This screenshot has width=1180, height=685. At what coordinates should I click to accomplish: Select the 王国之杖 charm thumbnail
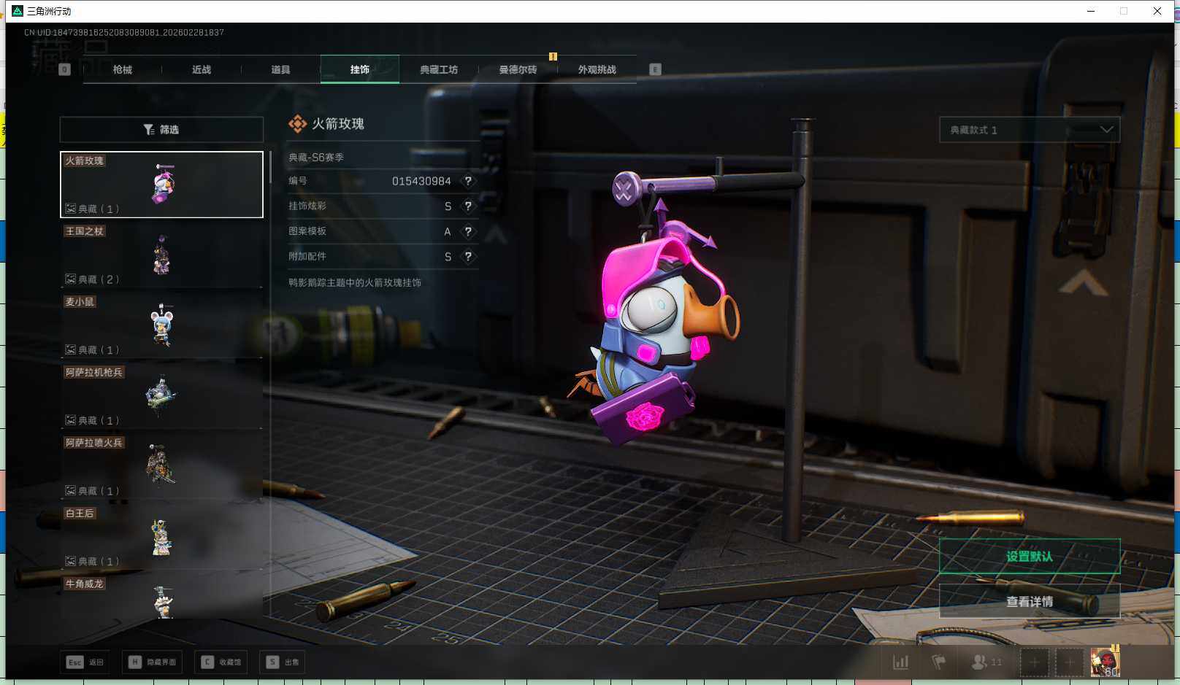[161, 255]
